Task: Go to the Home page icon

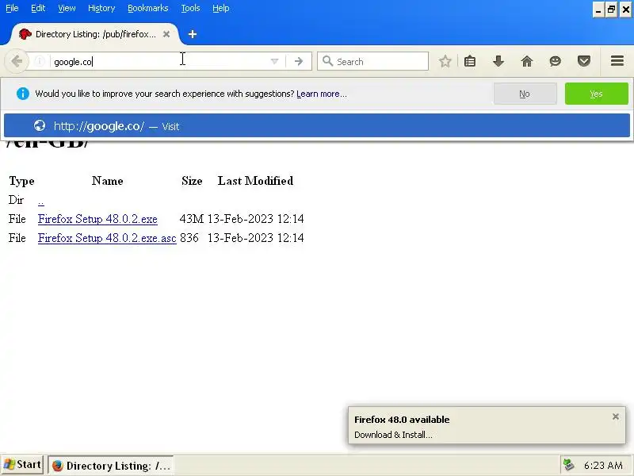Action: coord(527,62)
